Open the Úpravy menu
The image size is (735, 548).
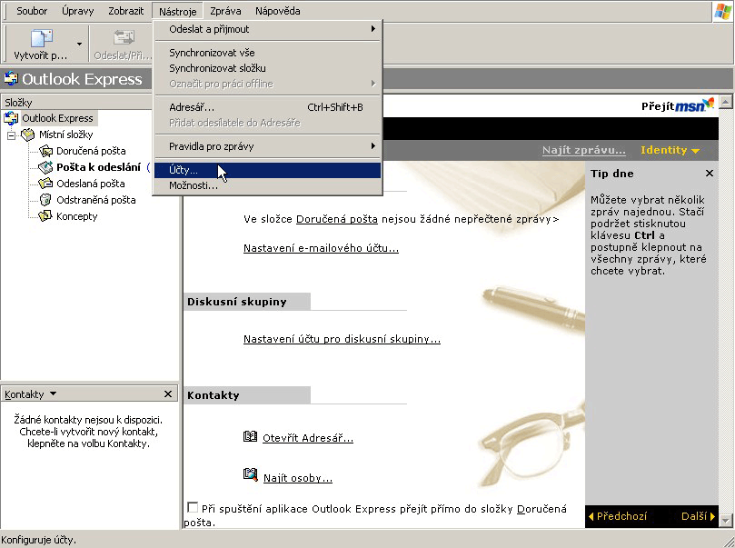click(77, 11)
